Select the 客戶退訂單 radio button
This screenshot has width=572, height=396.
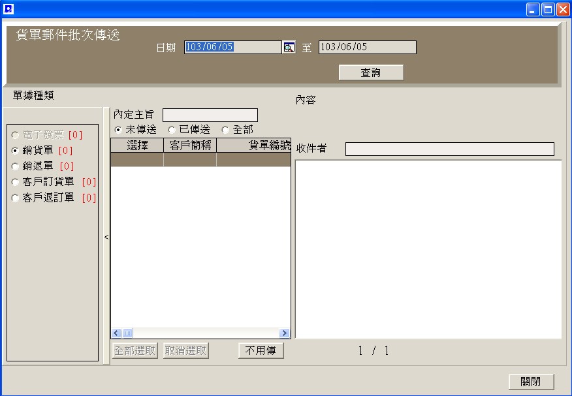pyautogui.click(x=15, y=198)
